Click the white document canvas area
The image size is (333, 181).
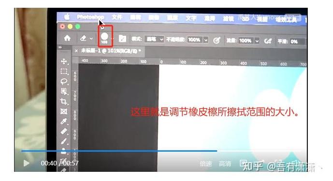point(232,118)
